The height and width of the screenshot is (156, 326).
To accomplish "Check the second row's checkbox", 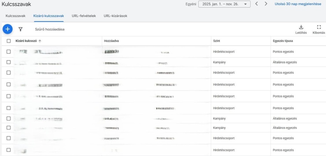I will click(9, 62).
